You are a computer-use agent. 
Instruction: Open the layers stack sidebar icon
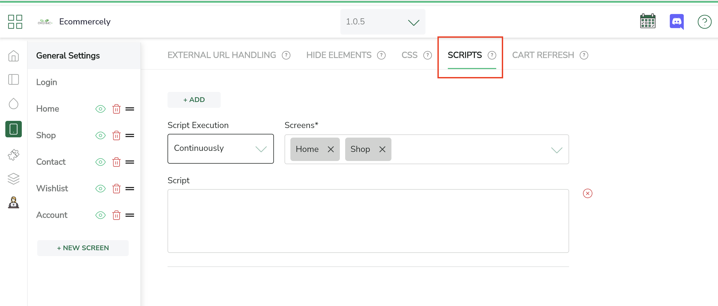[13, 178]
